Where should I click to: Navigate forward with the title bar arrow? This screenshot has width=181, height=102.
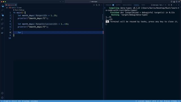[63, 2]
